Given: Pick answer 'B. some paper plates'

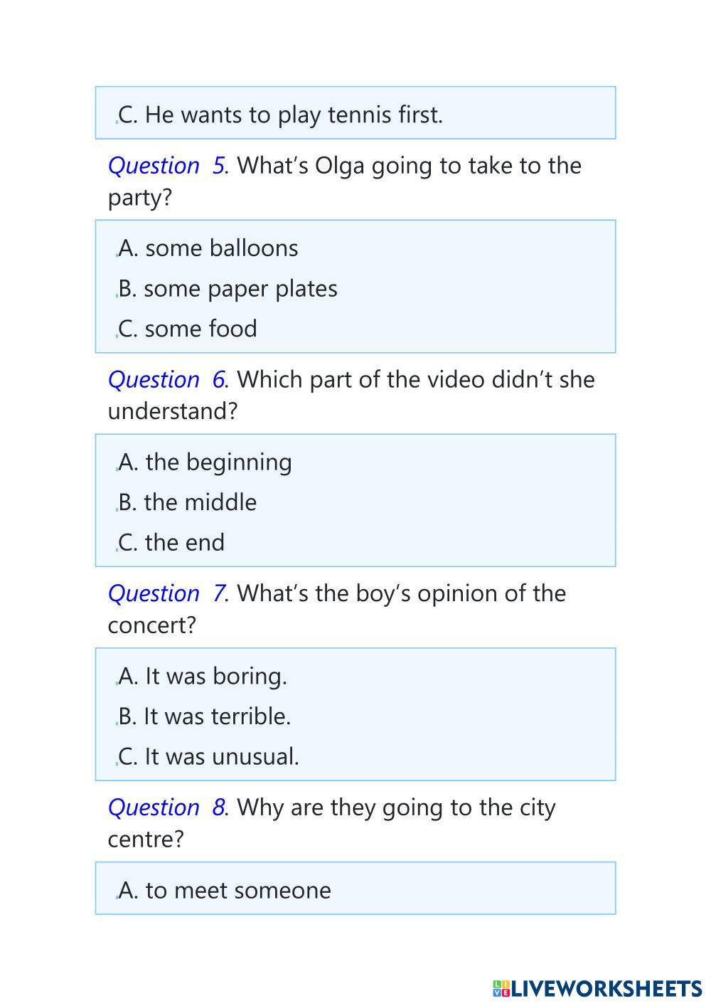Looking at the screenshot, I should tap(228, 289).
